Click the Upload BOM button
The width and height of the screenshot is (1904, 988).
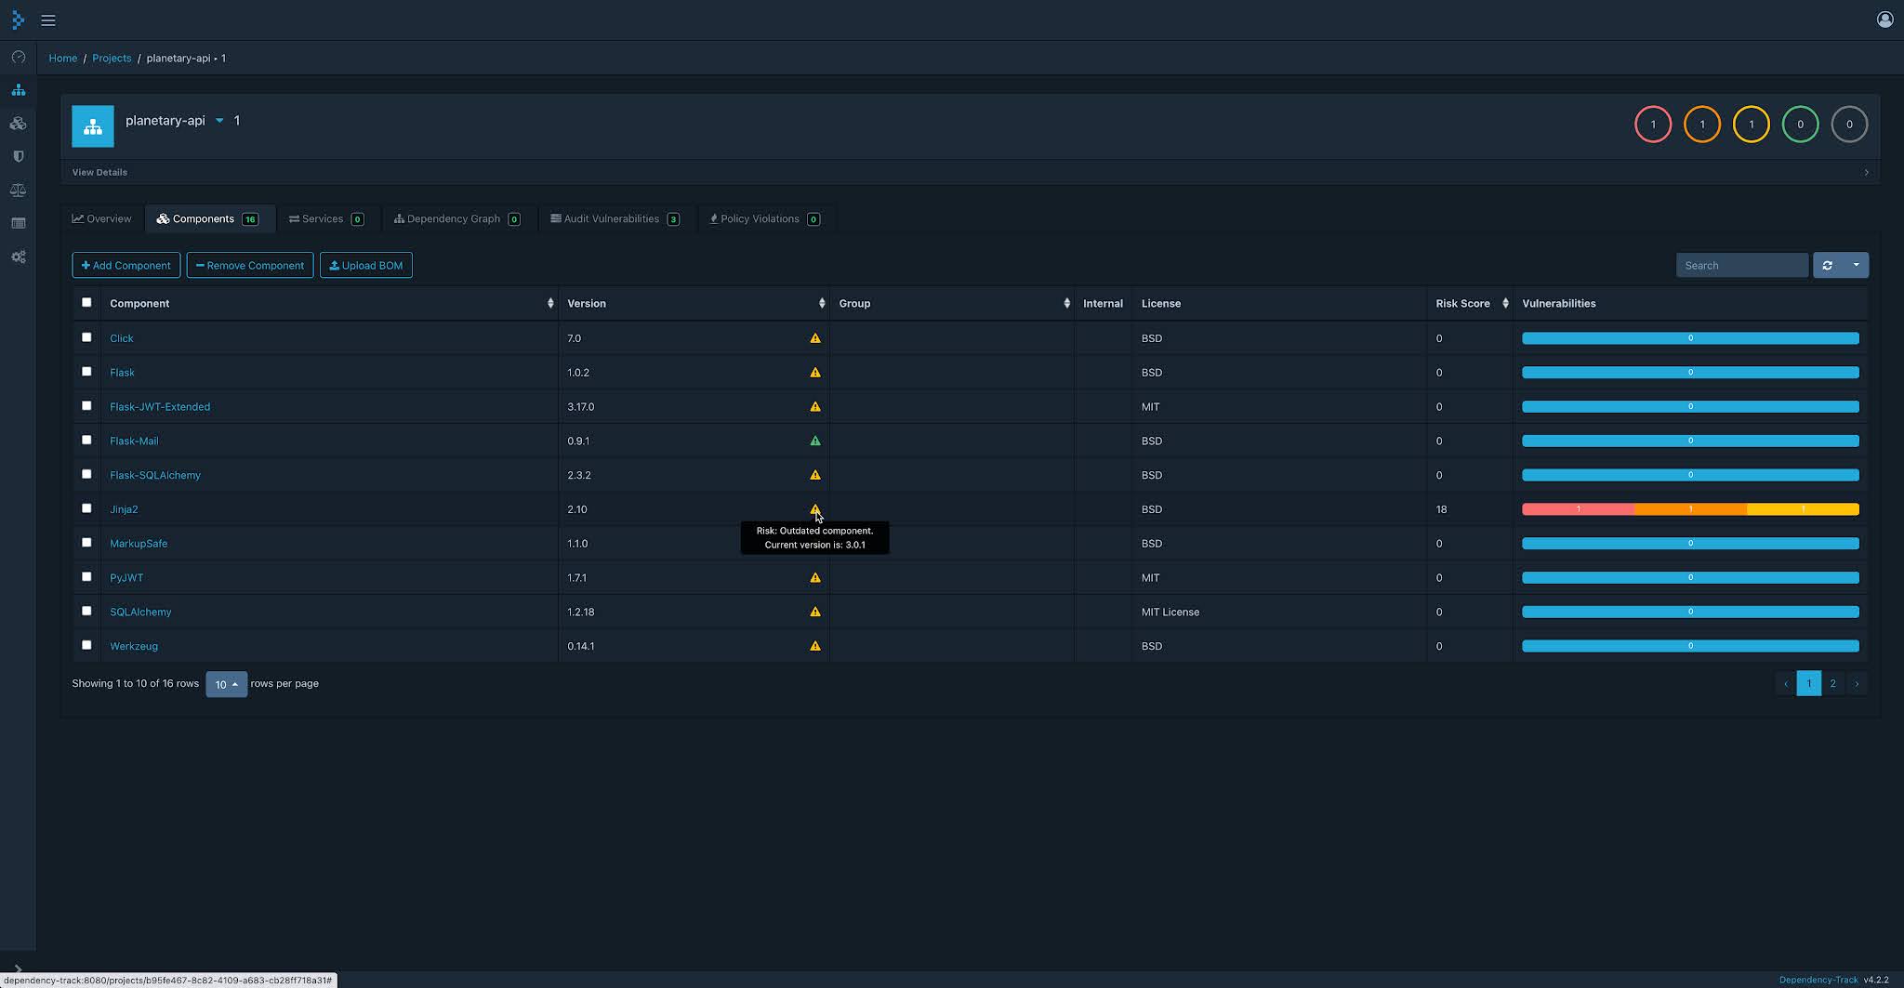(365, 265)
